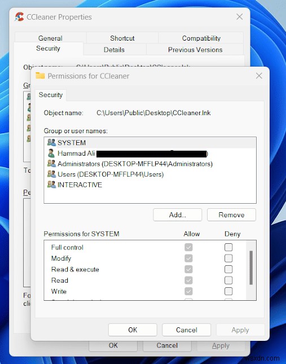Click the object path C:\Users\Public\Desktop\CCleaner.lnk
The height and width of the screenshot is (364, 286).
pos(153,113)
